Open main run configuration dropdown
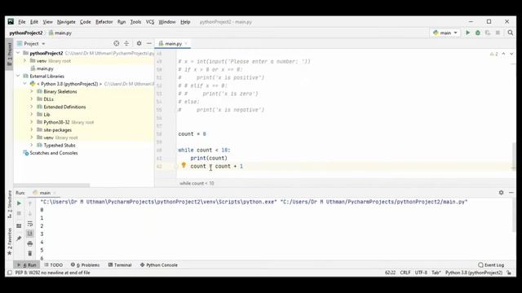Screen dimensions: 522x293 pyautogui.click(x=445, y=33)
